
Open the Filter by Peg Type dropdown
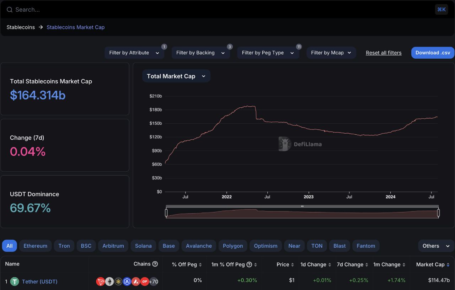coord(268,53)
